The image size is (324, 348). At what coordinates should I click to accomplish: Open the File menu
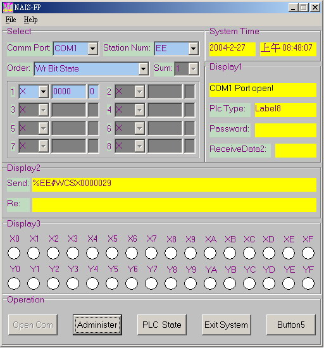(11, 20)
